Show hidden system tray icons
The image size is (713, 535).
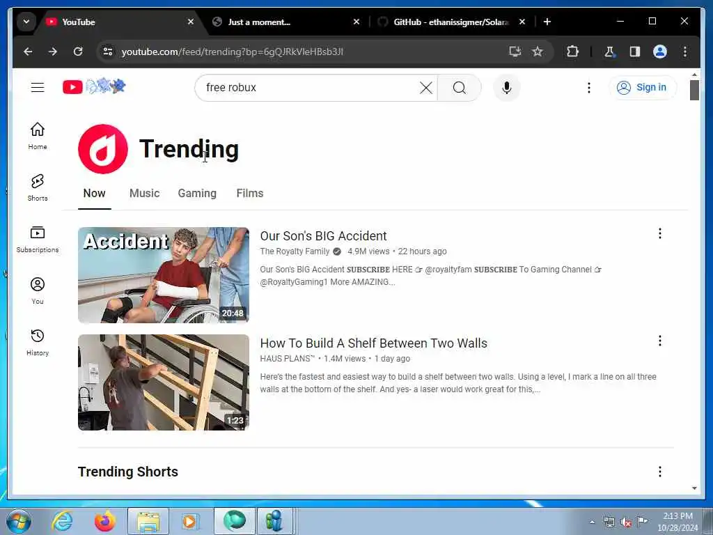tap(592, 522)
